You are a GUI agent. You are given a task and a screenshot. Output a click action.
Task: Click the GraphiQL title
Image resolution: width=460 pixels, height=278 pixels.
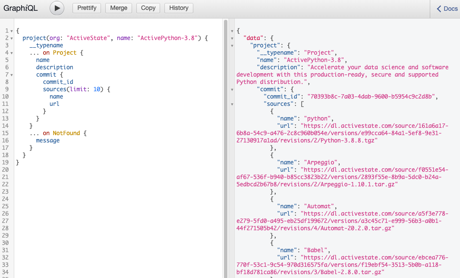coord(21,8)
